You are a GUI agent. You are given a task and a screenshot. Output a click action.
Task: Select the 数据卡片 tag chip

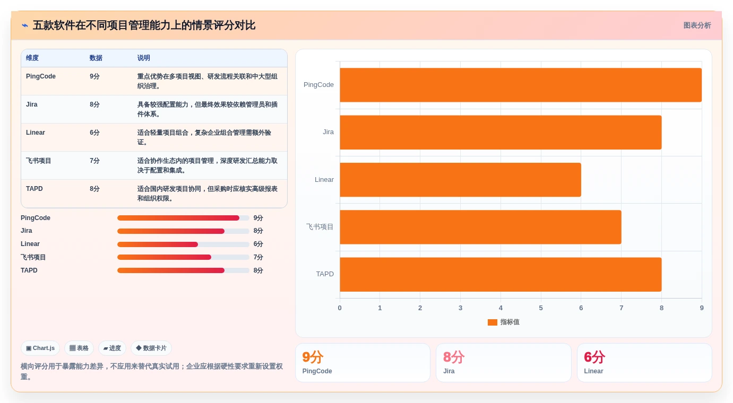click(151, 348)
